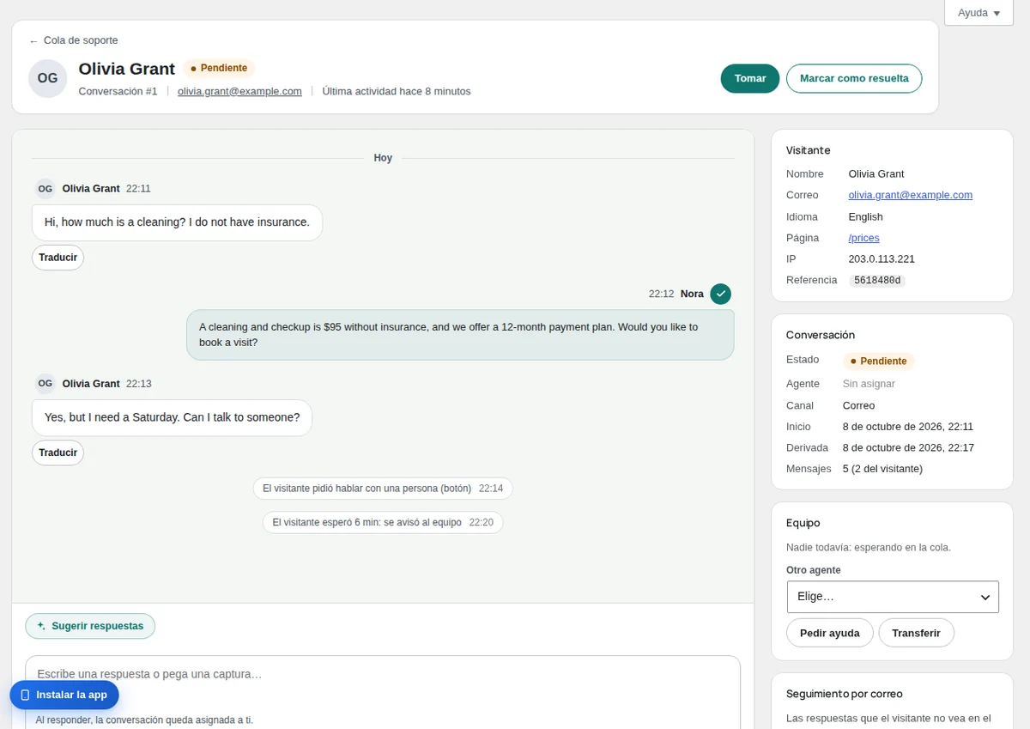Open the Ayuda dropdown menu
The image size is (1030, 729).
pos(978,13)
